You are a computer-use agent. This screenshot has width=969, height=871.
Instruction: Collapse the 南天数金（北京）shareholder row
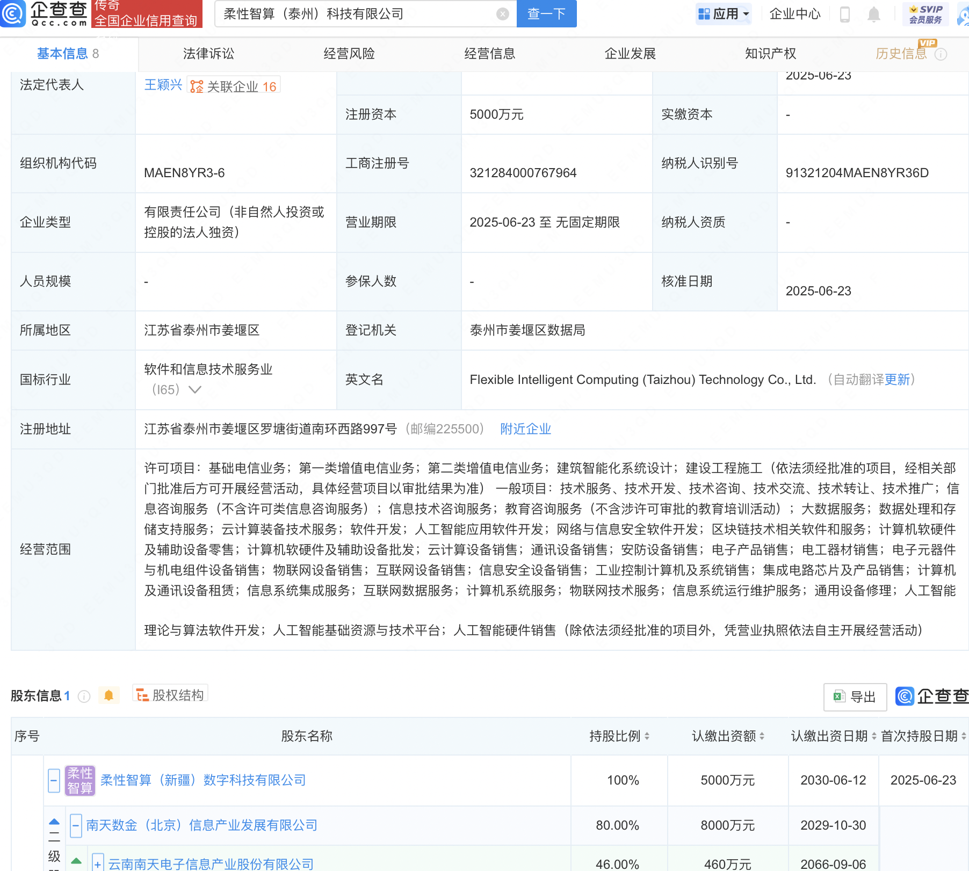[x=76, y=825]
